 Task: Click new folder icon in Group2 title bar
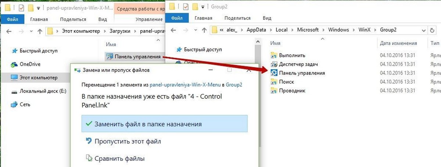[195, 6]
